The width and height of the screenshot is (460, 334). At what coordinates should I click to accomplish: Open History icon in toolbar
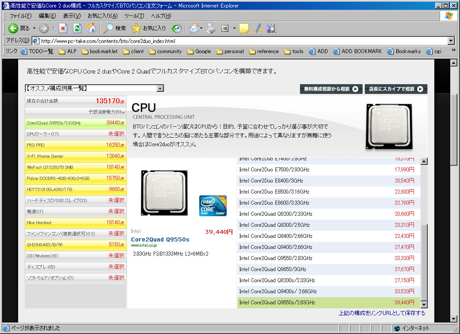pos(177,28)
